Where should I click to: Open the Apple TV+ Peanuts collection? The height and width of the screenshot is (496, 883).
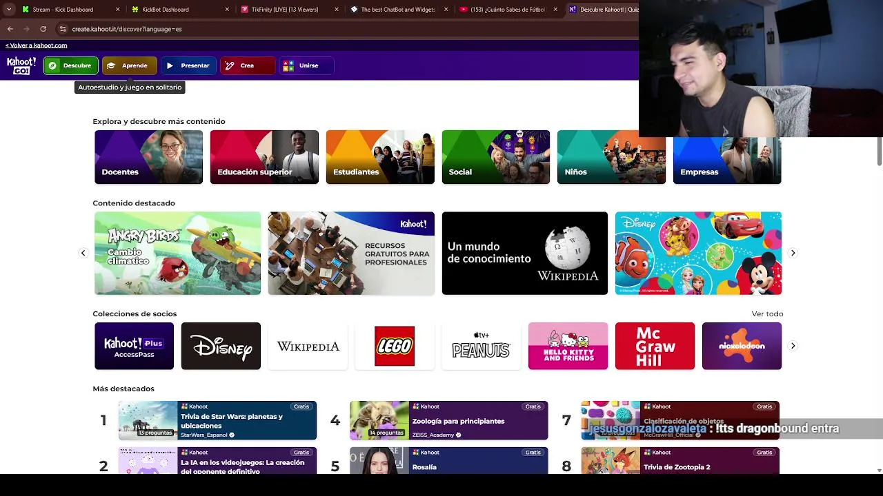click(x=482, y=346)
